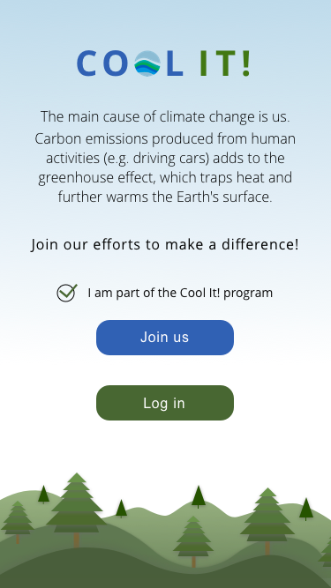Click the "Carbon emissions" paragraph text

(x=165, y=168)
